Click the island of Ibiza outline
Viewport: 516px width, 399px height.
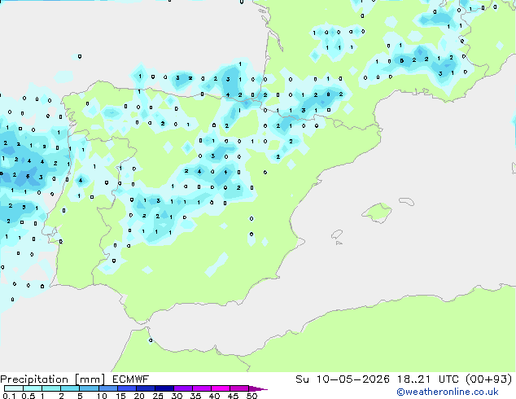coord(337,235)
